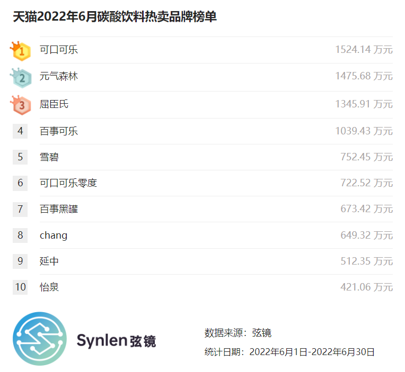The width and height of the screenshot is (405, 372).
Task: Click sales value 722.52 万元
Action: click(366, 183)
